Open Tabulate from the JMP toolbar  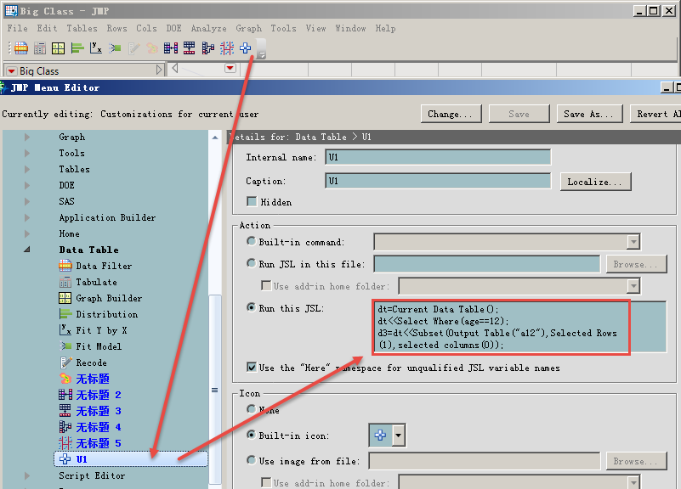(x=39, y=48)
